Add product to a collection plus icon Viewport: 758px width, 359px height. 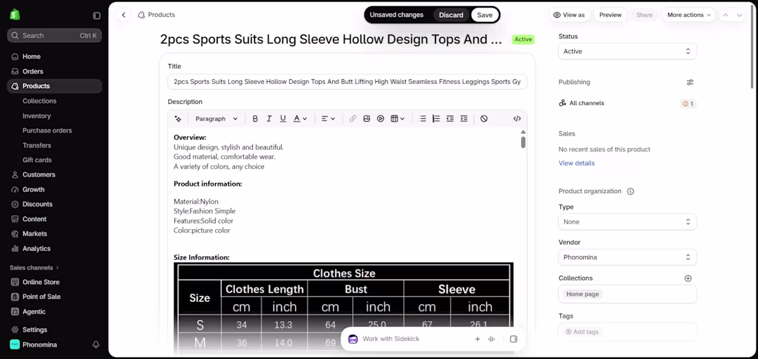click(x=688, y=279)
